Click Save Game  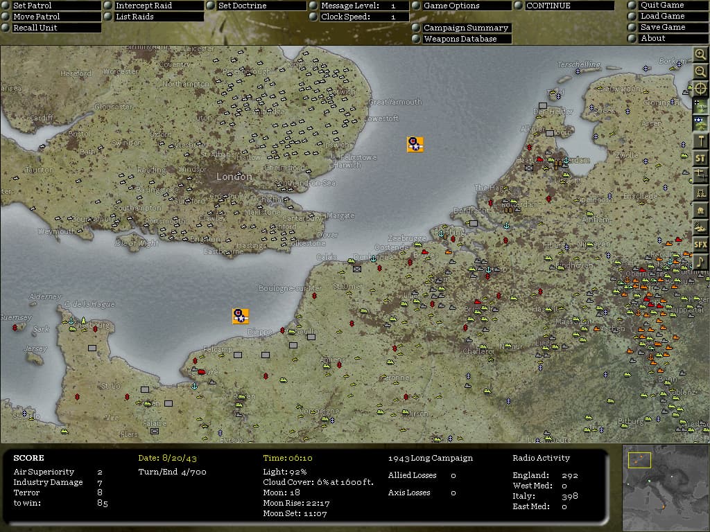pyautogui.click(x=673, y=27)
